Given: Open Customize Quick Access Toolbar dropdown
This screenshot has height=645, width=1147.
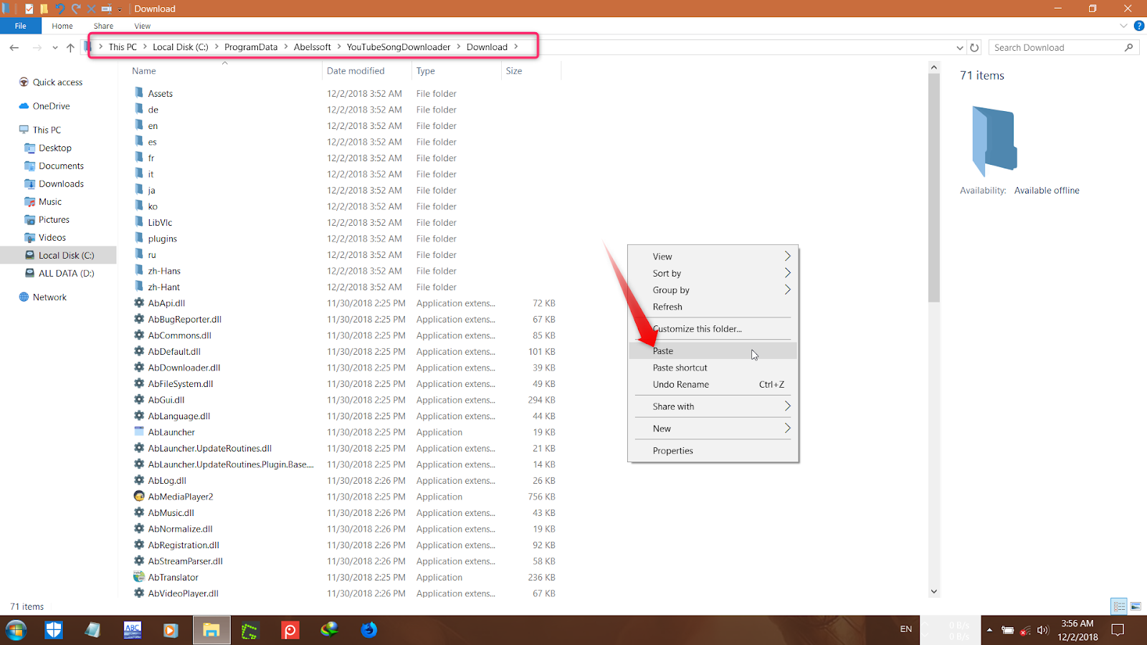Looking at the screenshot, I should coord(120,9).
